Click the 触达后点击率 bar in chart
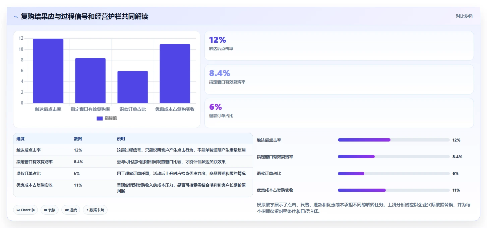 pyautogui.click(x=48, y=71)
